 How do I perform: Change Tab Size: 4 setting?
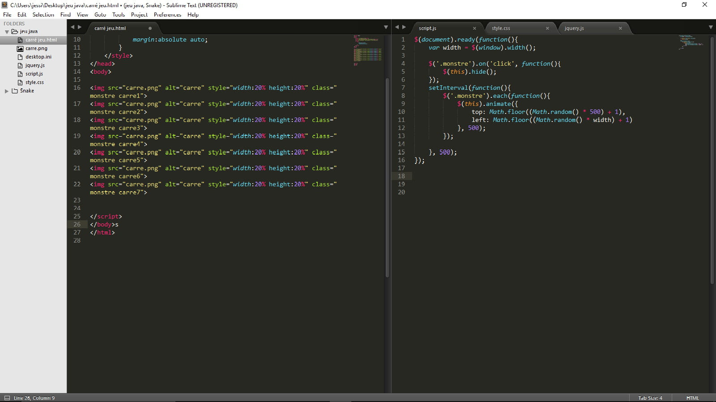click(650, 398)
